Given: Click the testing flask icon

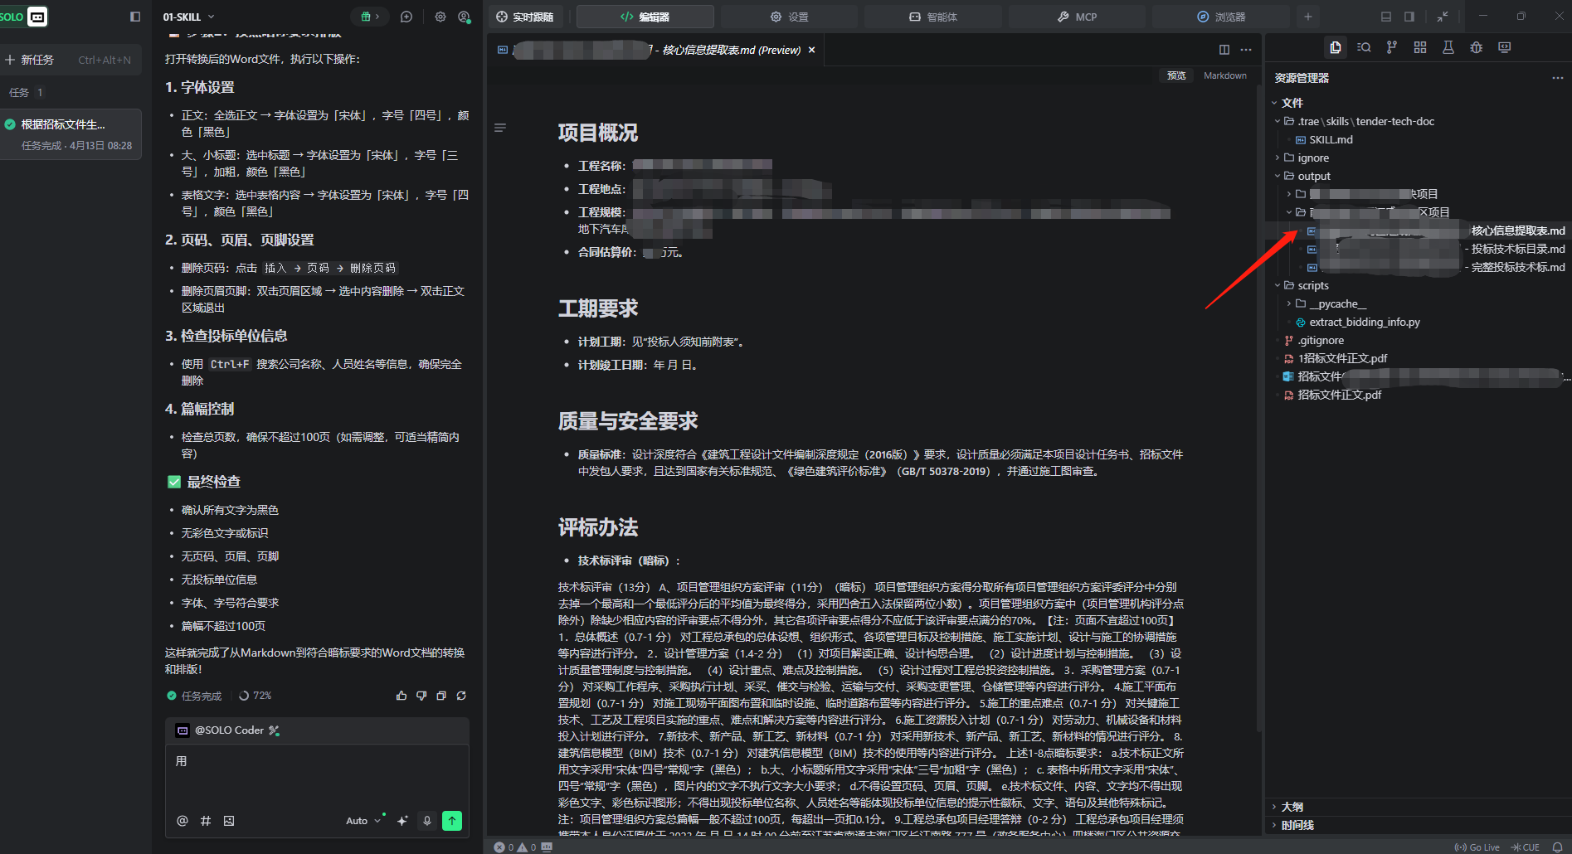Looking at the screenshot, I should pos(1448,47).
